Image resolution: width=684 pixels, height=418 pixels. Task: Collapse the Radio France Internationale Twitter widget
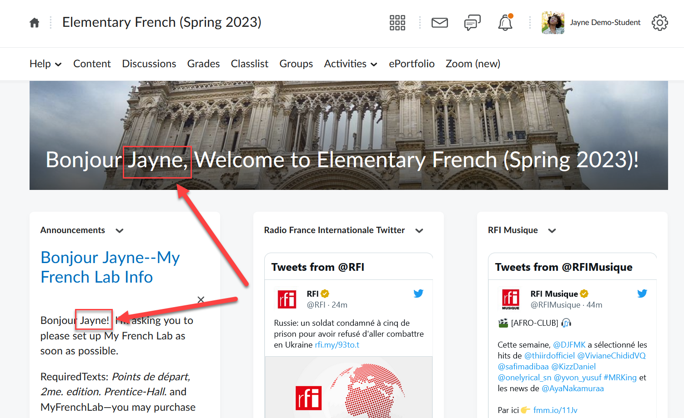click(419, 231)
